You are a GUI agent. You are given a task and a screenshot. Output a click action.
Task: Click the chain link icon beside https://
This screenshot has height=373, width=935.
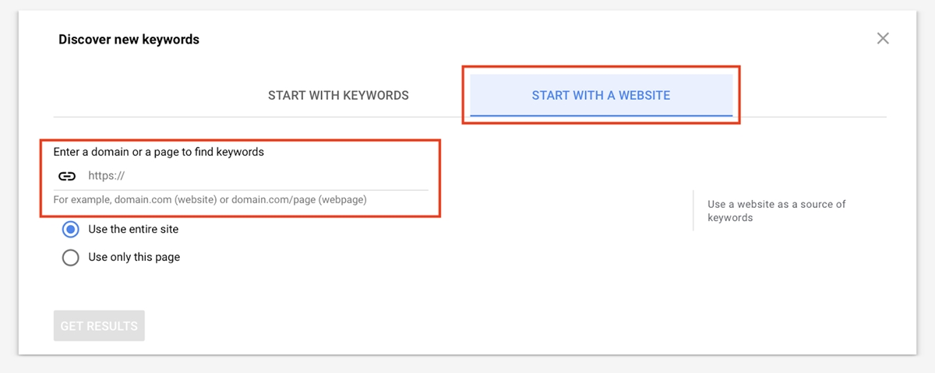[67, 176]
